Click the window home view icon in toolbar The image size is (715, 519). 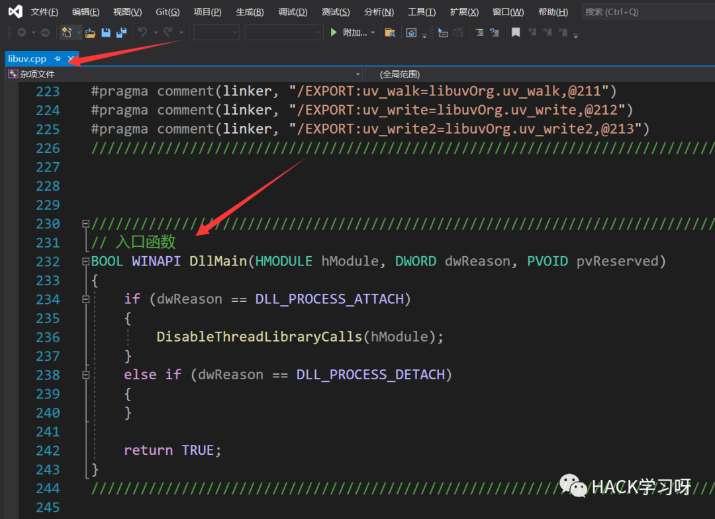pos(411,32)
